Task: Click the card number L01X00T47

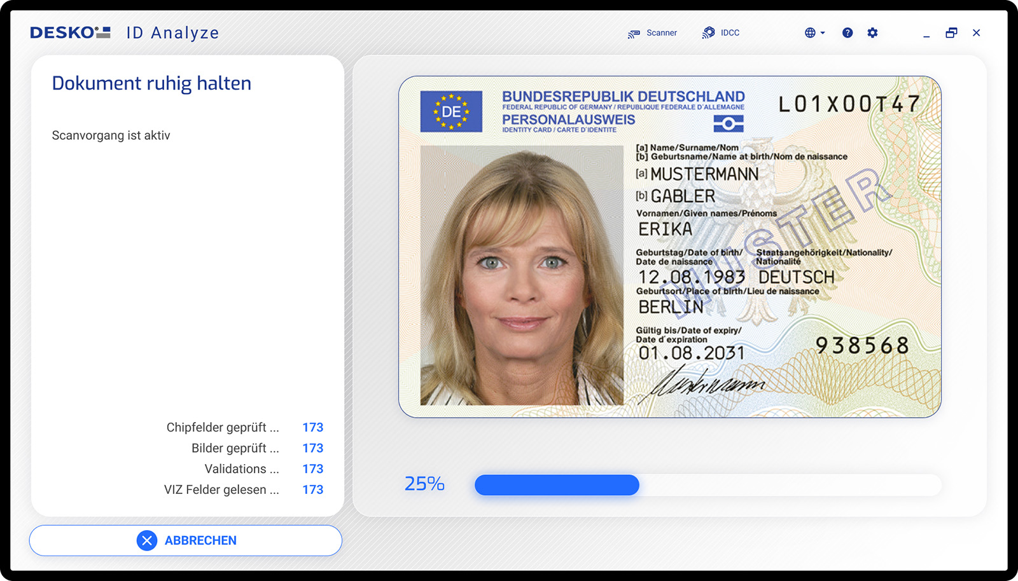Action: [x=849, y=104]
